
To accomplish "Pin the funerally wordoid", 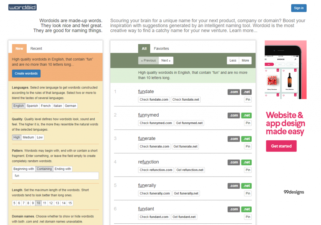I will point(248,193).
